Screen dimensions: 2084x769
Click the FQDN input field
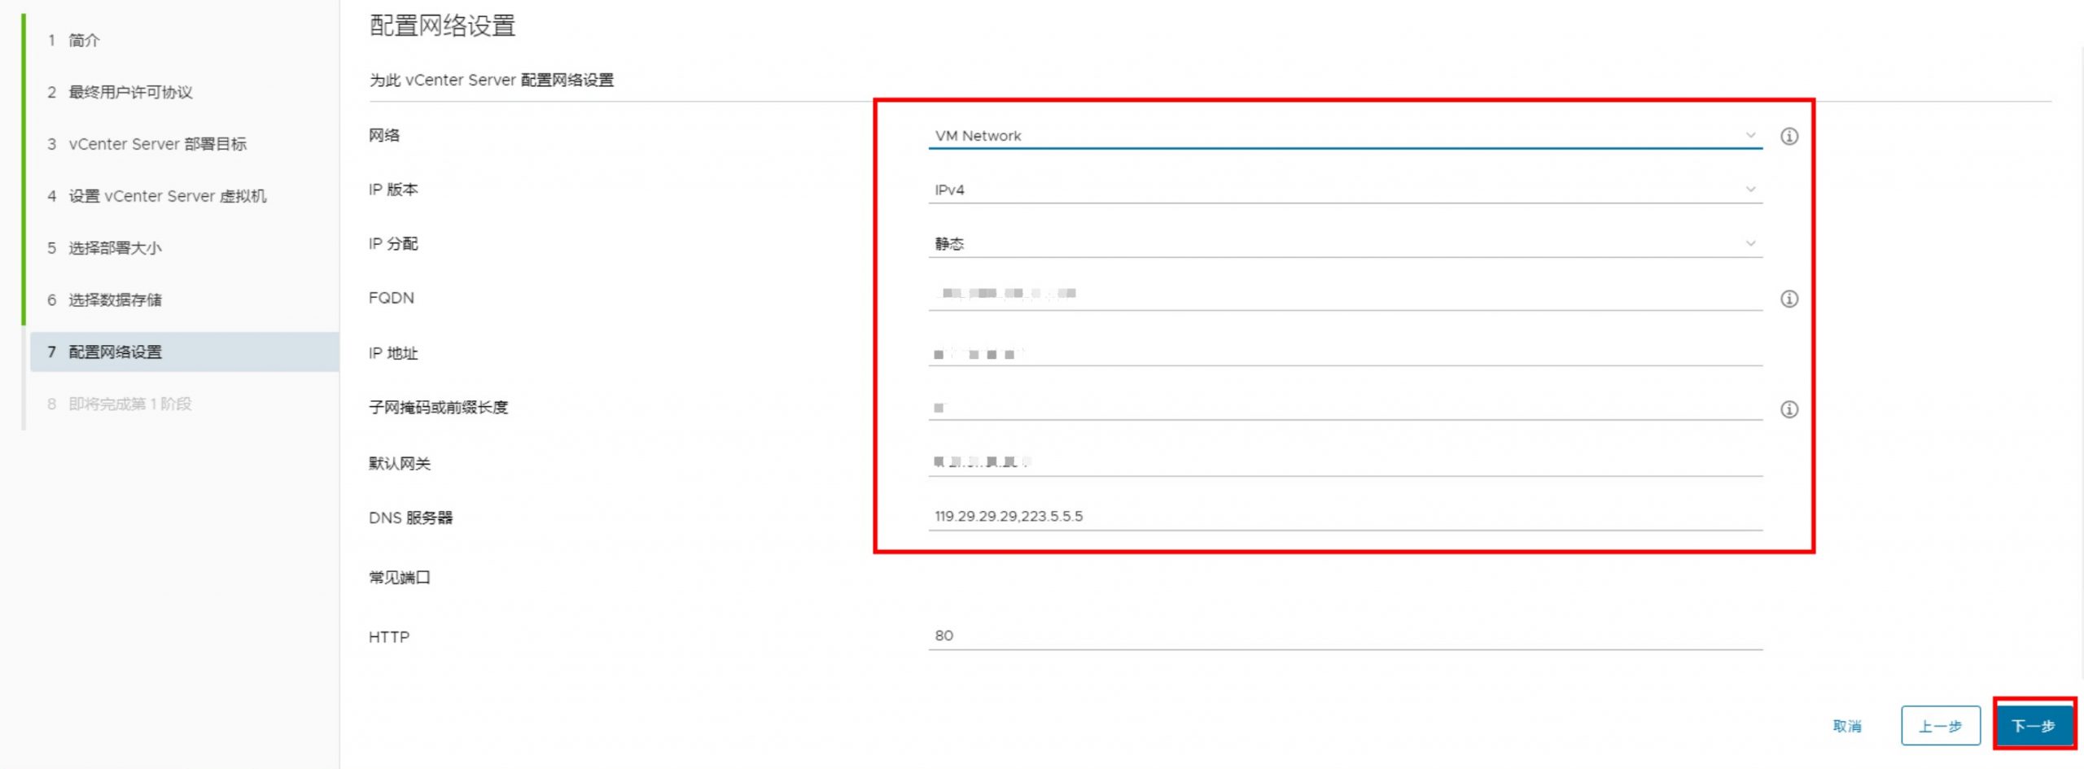coord(1344,295)
